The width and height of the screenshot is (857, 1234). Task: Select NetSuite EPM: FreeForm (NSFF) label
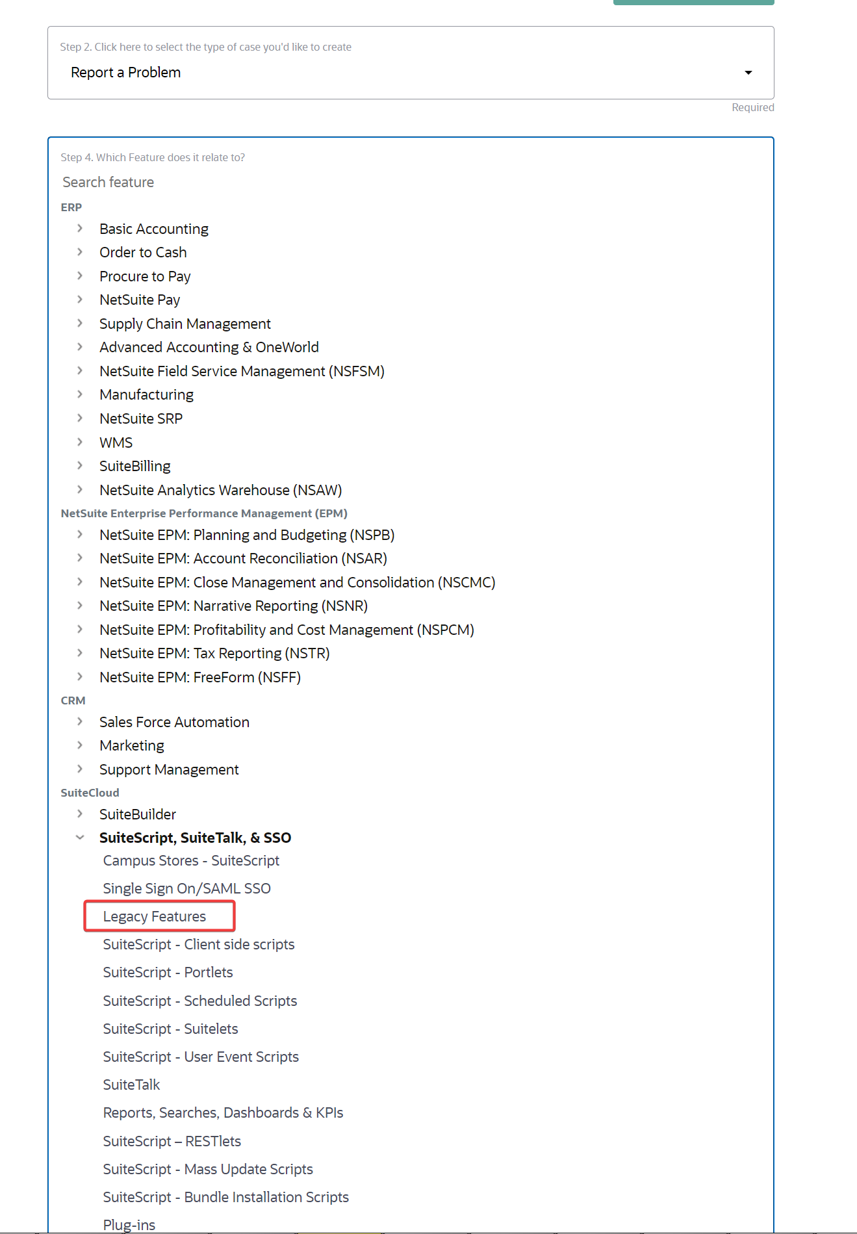200,677
